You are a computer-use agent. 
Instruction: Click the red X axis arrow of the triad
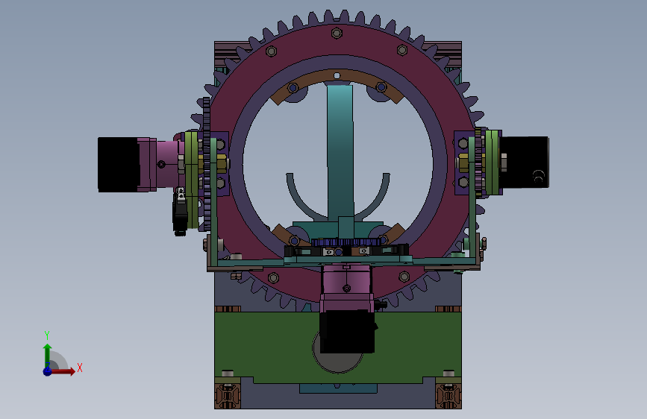63,371
